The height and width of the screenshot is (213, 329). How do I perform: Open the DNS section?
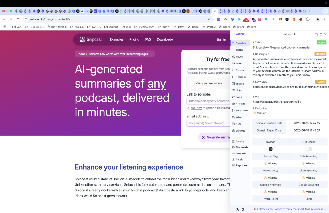point(240,124)
